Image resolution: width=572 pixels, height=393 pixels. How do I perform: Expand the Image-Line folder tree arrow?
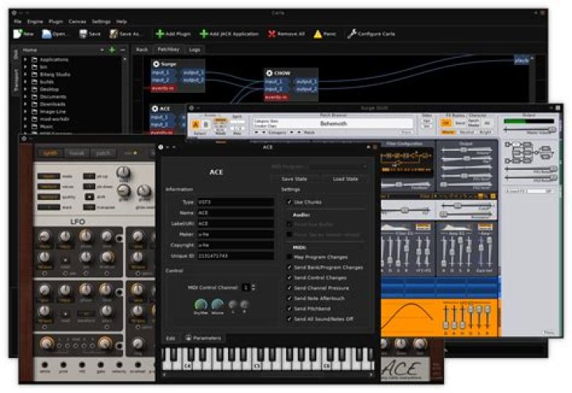25,112
